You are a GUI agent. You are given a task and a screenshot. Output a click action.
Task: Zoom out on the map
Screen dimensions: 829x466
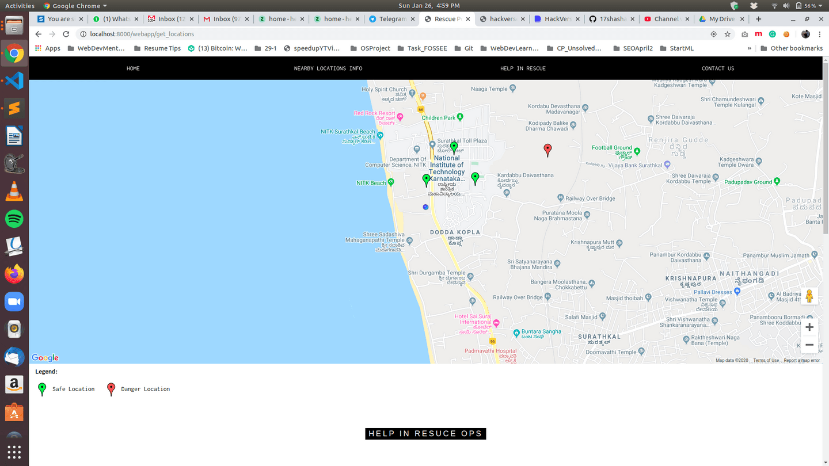click(x=809, y=345)
